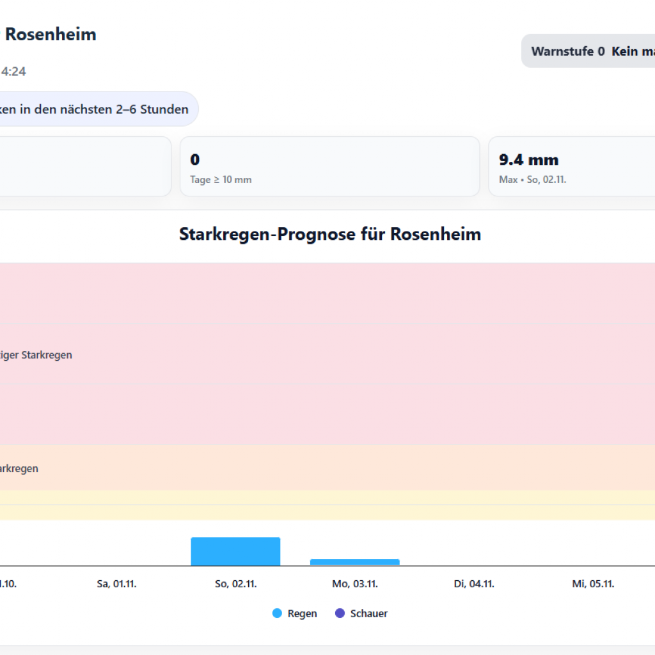Select the 'nächsten 2–6 Stunden' chip
The width and height of the screenshot is (655, 655).
pos(96,109)
